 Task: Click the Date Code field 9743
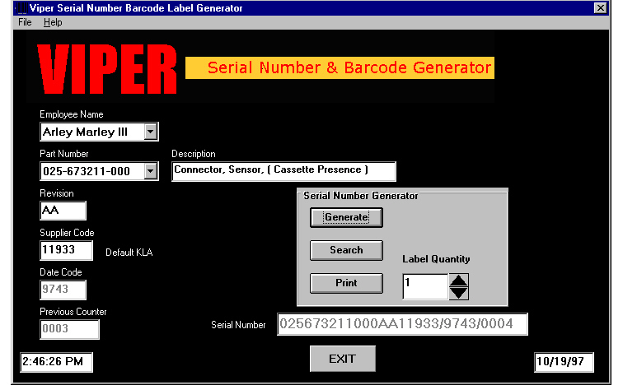point(63,290)
